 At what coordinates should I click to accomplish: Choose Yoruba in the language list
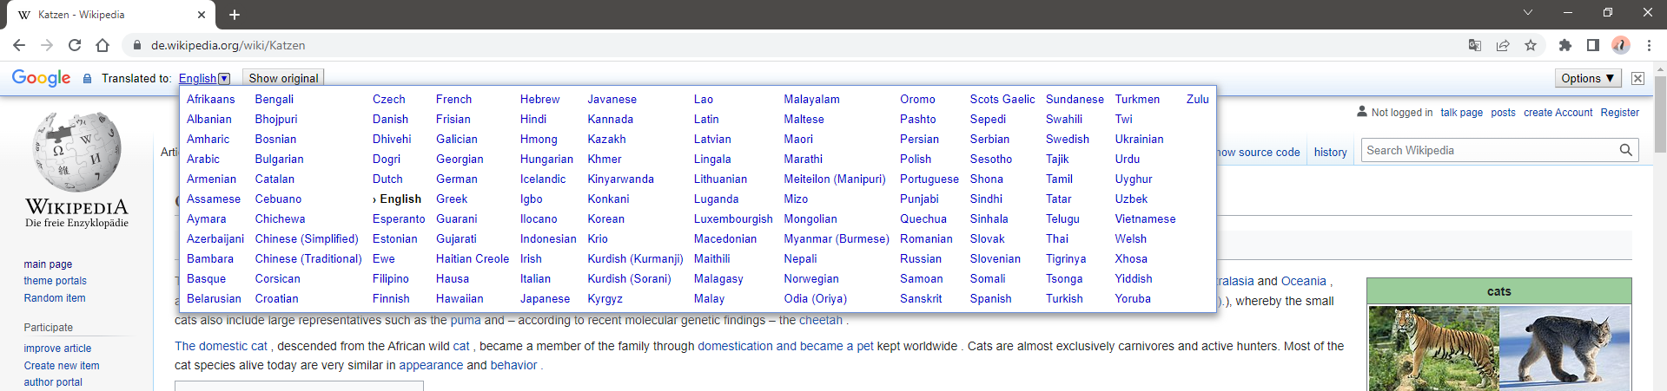tap(1133, 298)
